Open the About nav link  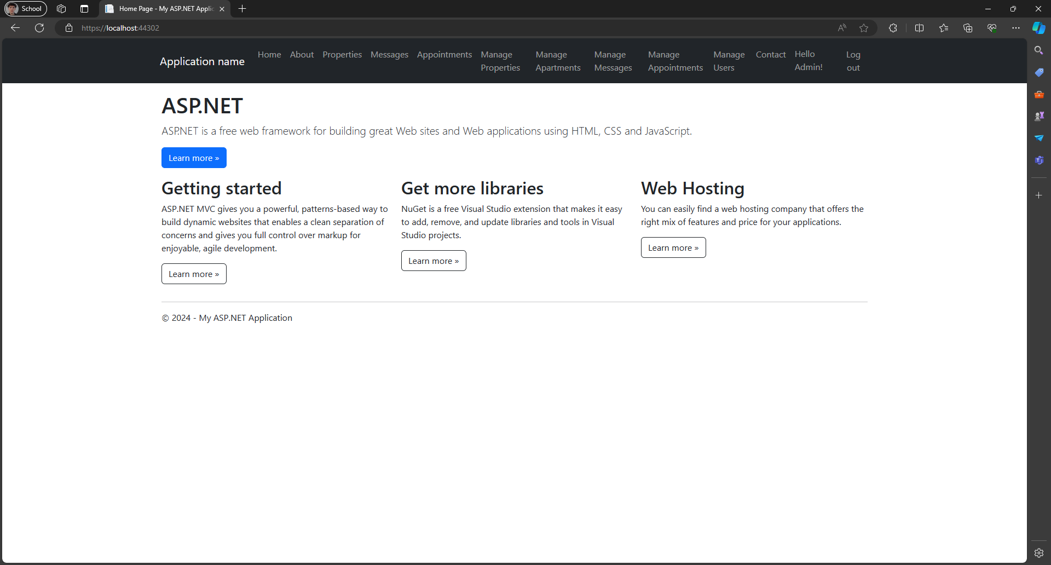point(302,55)
